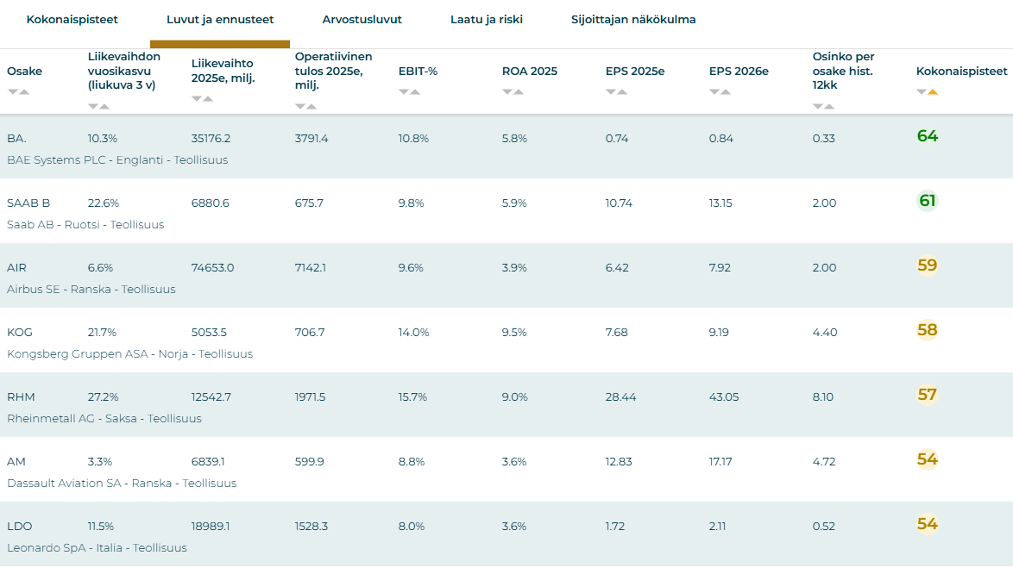
Task: Click ascending sort arrow under EPS 2026e
Action: [726, 92]
